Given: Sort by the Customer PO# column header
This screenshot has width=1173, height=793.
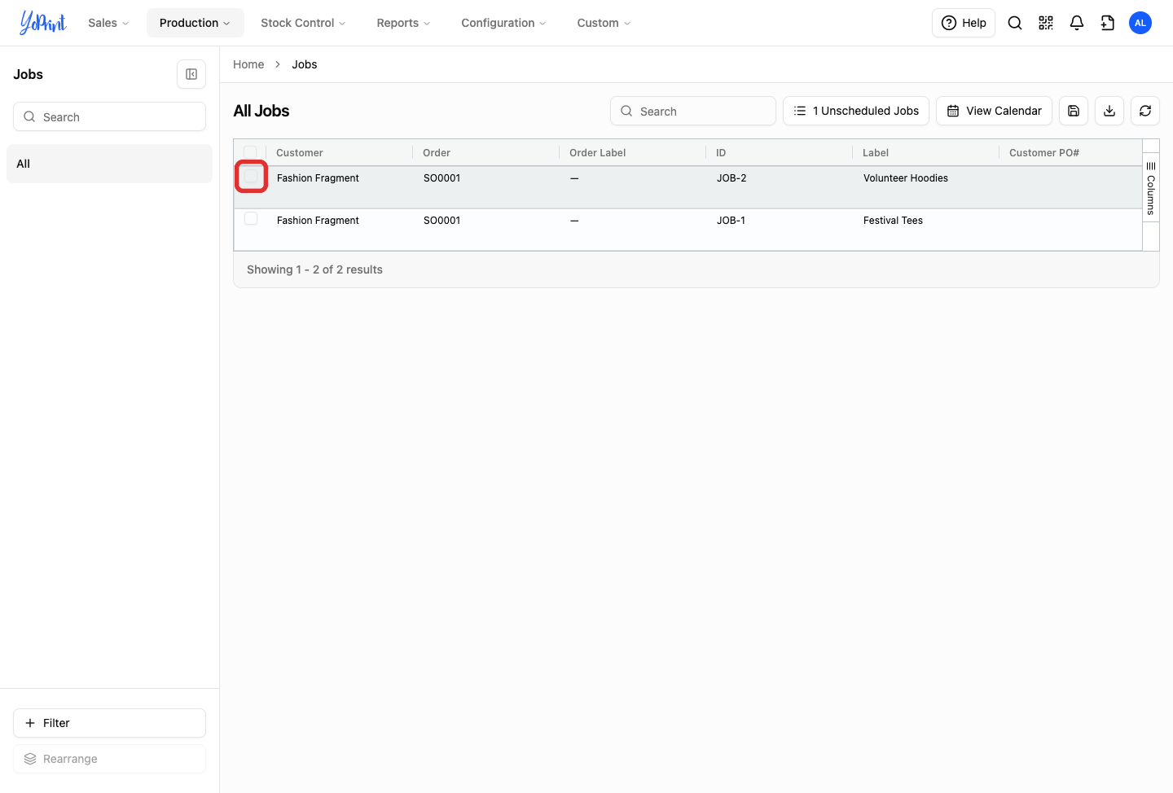Looking at the screenshot, I should coord(1044,153).
